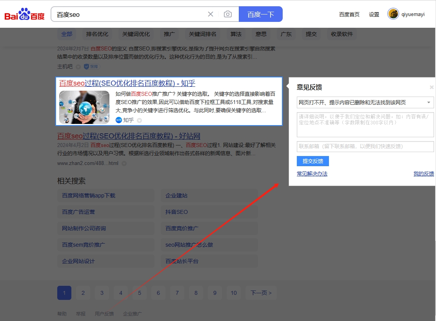Select the 提交 filter tab
Image resolution: width=436 pixels, height=321 pixels.
311,34
